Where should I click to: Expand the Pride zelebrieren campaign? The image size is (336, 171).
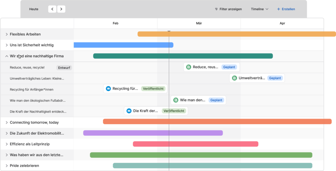tap(7, 166)
